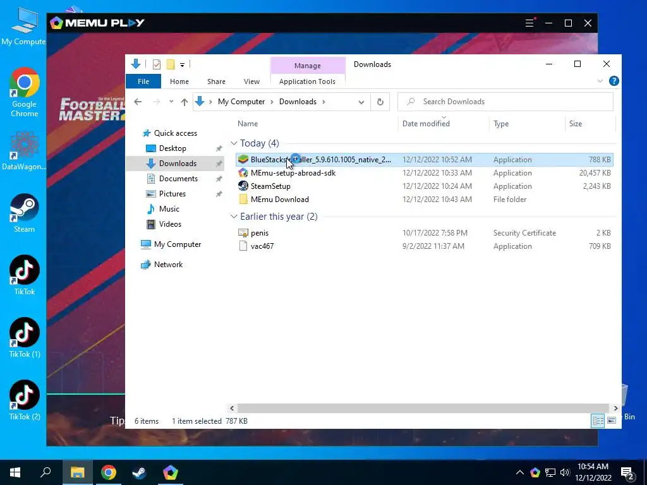Click My Computer in the address path

pos(241,102)
